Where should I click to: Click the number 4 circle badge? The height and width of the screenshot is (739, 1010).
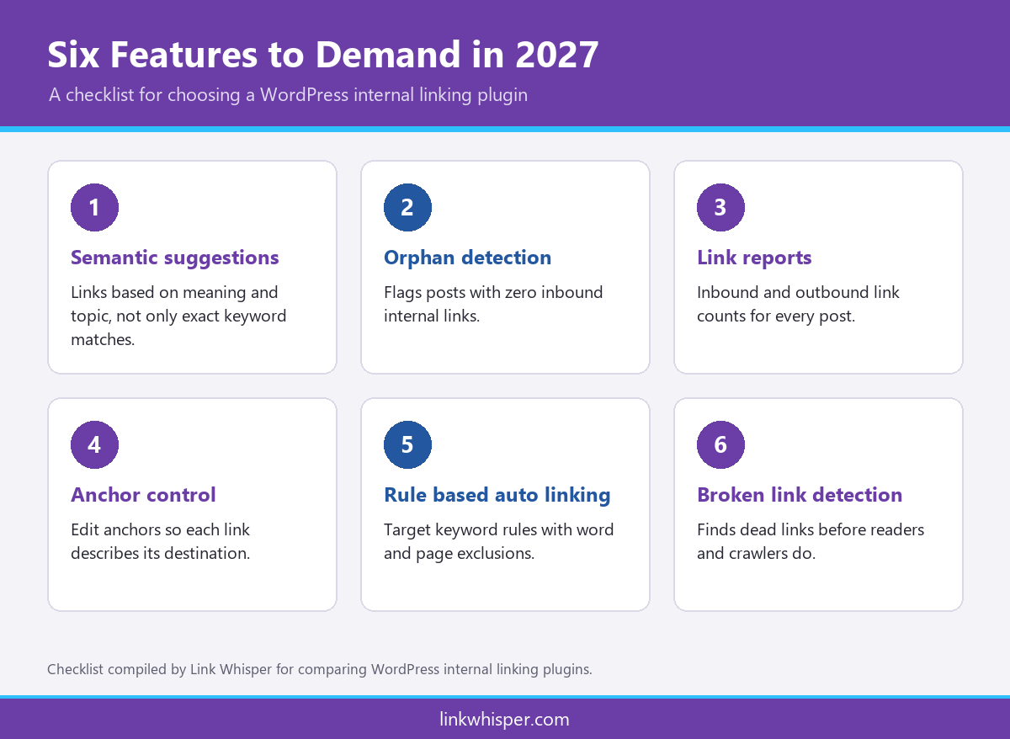point(94,444)
